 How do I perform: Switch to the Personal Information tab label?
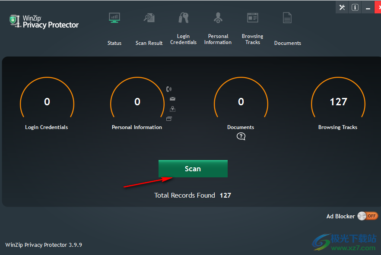218,39
